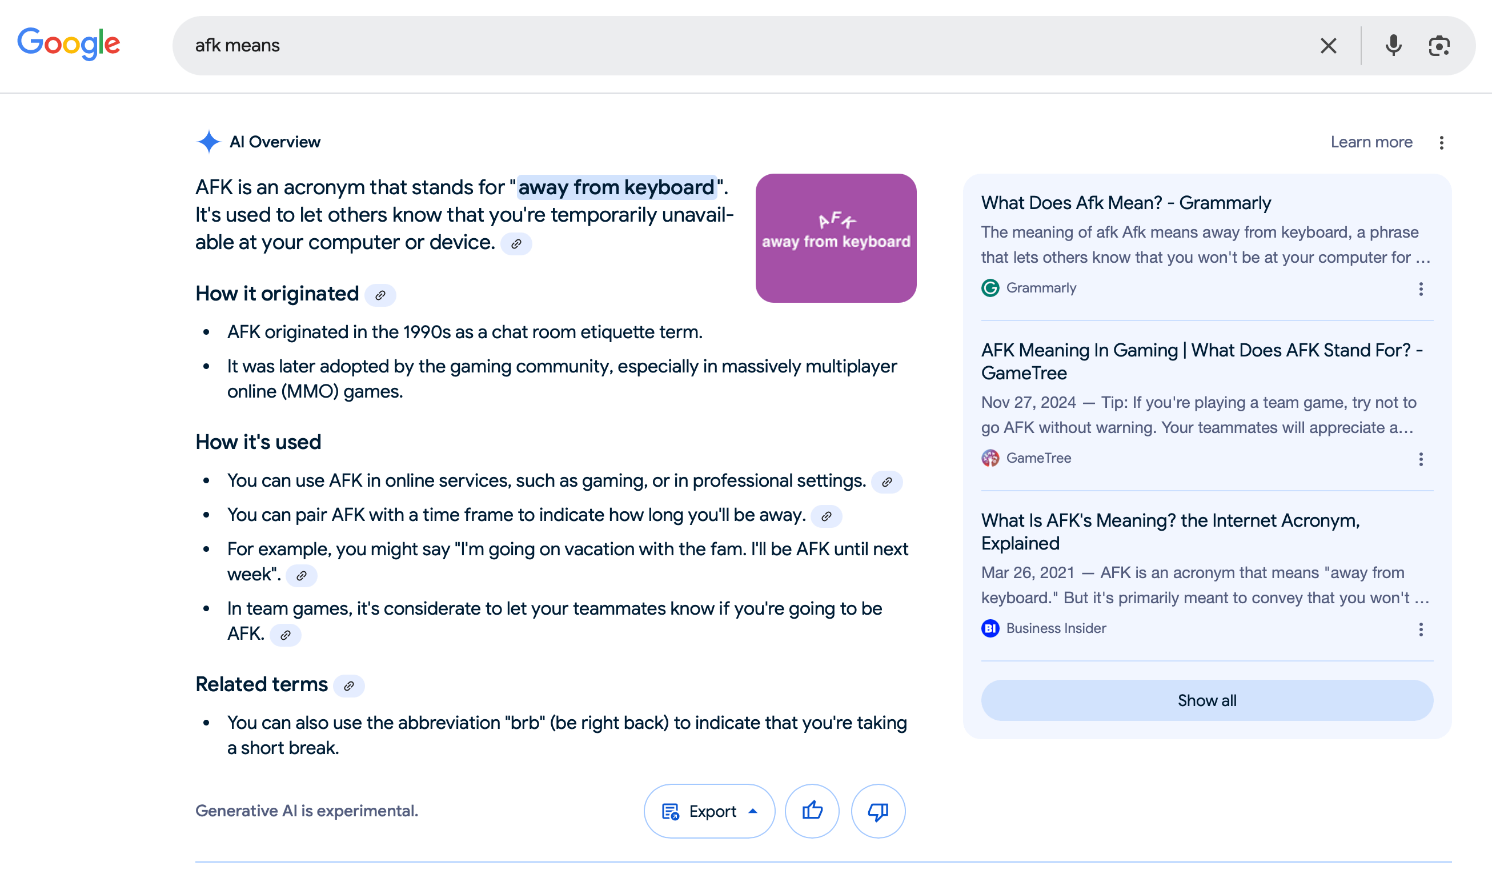Click the thumbs down feedback icon
1492x890 pixels.
pos(877,812)
